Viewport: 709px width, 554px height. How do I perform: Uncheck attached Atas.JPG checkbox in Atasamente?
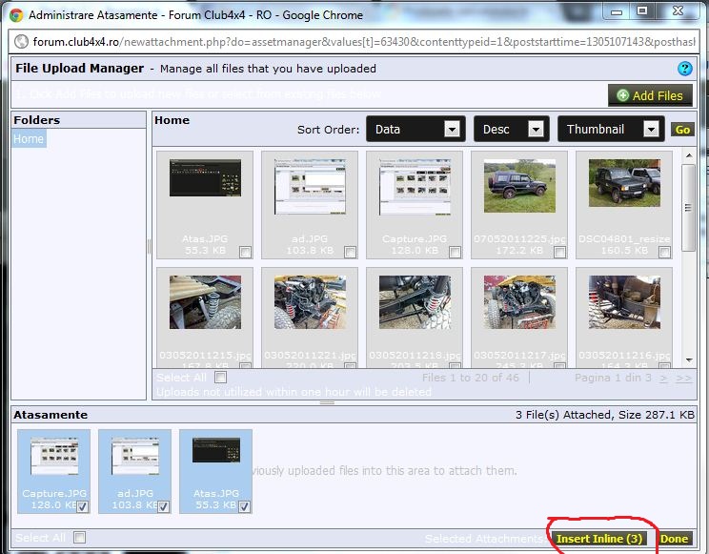[x=244, y=506]
